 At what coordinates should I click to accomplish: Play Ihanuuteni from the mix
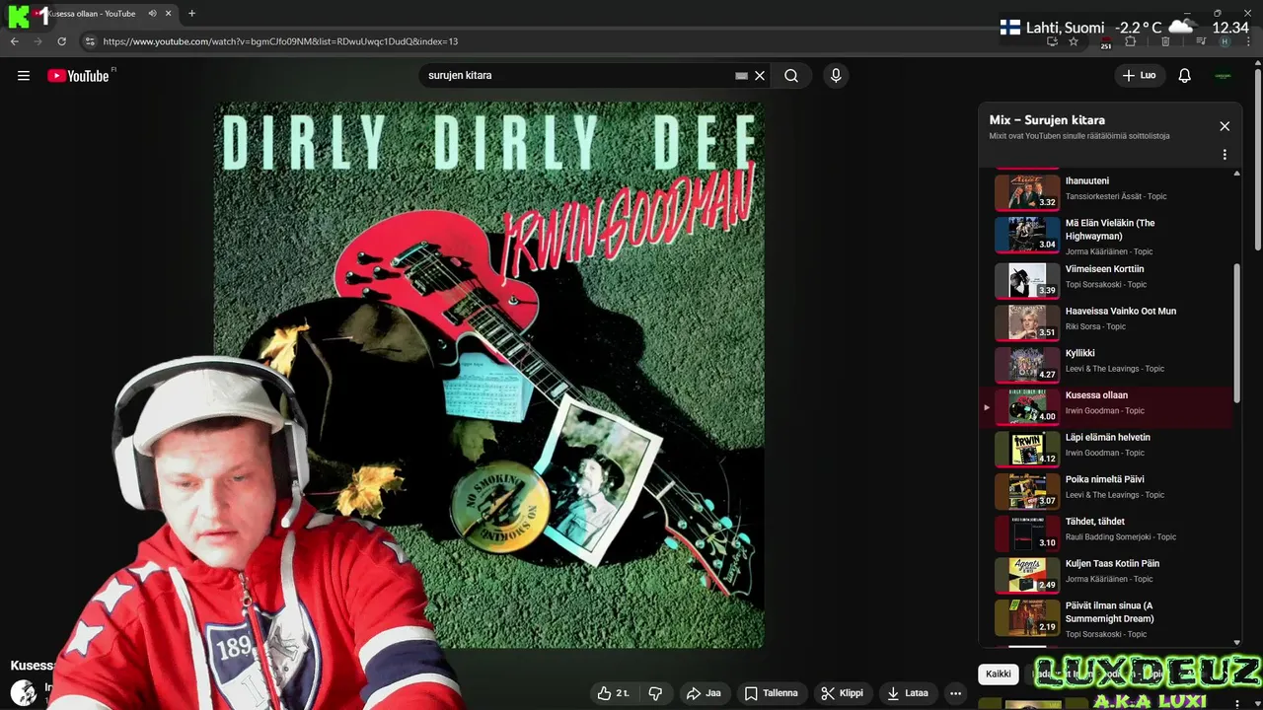[1105, 191]
